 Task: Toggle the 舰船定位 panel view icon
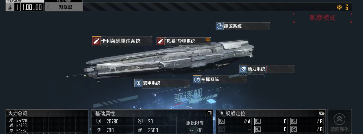(322, 113)
